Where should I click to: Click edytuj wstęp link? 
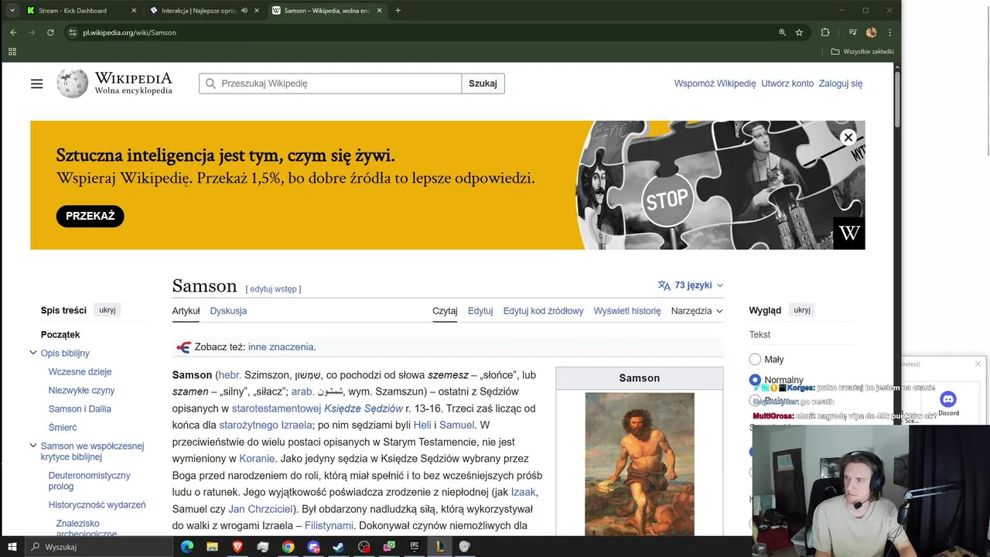pyautogui.click(x=274, y=289)
